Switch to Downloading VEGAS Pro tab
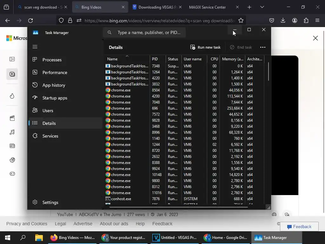Screen dimensions: 325x244 (x=157, y=7)
